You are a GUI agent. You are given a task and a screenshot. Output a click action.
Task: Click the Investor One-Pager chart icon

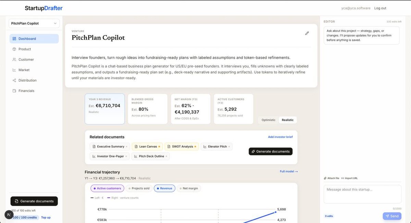point(94,156)
